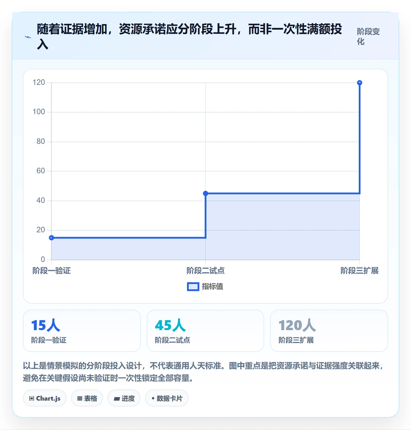Click the Chart.js tag icon
411x430 pixels.
(x=32, y=399)
